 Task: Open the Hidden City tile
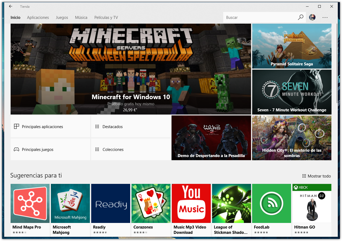click(x=292, y=138)
